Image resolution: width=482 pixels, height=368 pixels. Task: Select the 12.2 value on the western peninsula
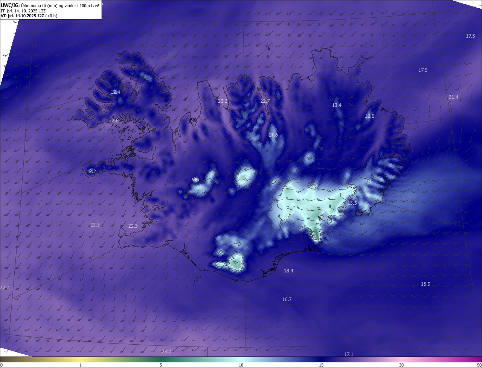[x=91, y=172]
